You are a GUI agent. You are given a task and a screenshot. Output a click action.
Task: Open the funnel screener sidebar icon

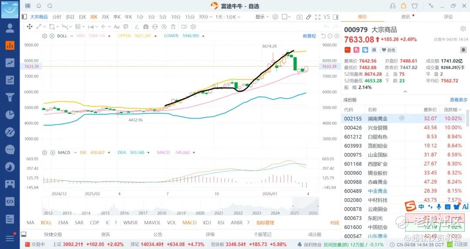pyautogui.click(x=10, y=97)
